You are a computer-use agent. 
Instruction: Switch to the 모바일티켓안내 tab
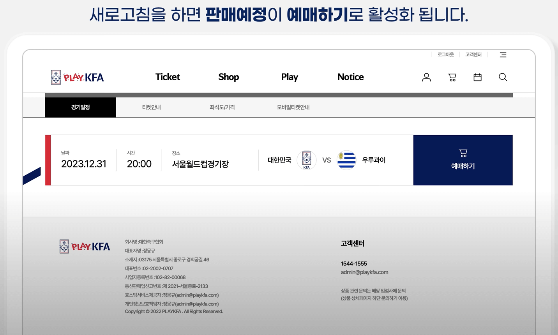click(x=293, y=107)
